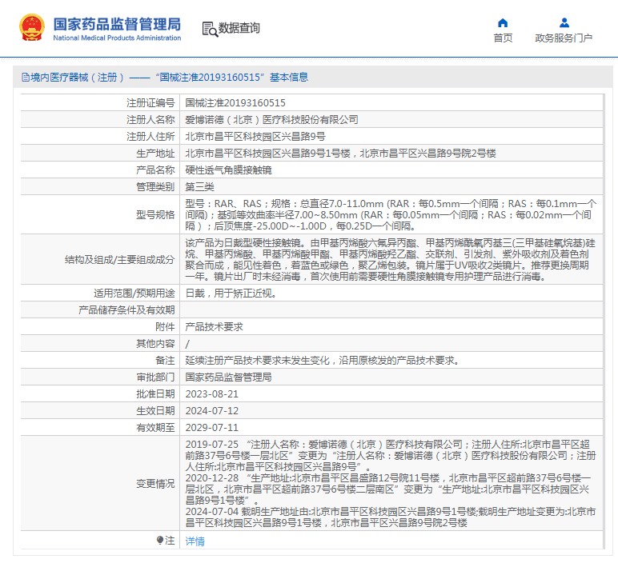618x567 pixels.
Task: Click the bulb icon beside 注
Action: click(160, 541)
